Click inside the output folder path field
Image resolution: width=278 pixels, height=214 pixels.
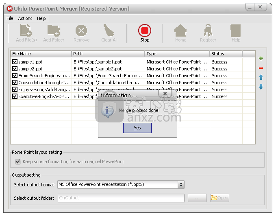(x=121, y=198)
